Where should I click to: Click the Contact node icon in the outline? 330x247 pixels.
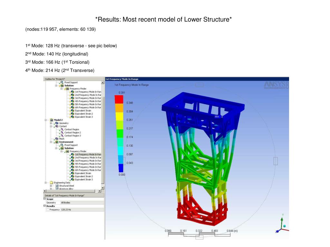57,126
